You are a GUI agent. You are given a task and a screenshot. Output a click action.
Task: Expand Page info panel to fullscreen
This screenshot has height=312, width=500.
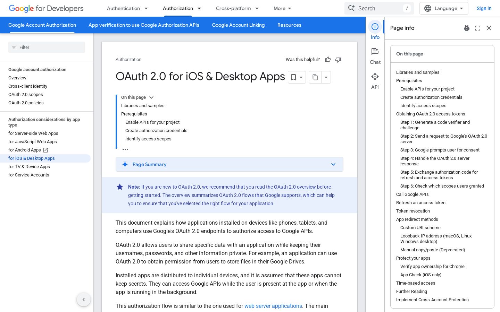[478, 28]
